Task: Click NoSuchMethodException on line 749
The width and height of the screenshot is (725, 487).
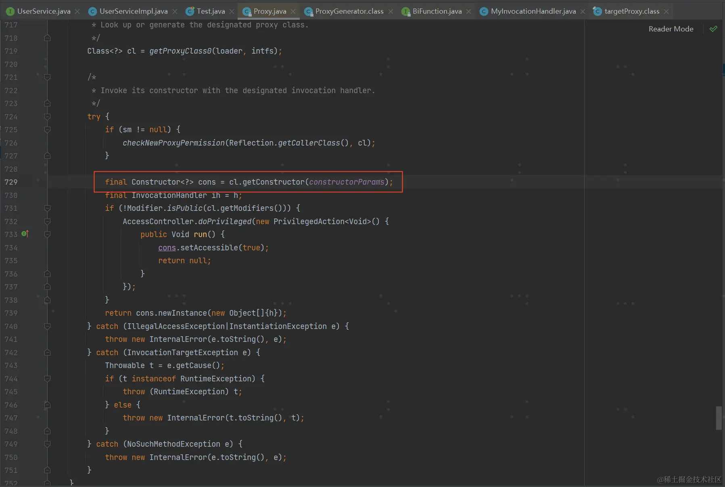Action: point(173,444)
